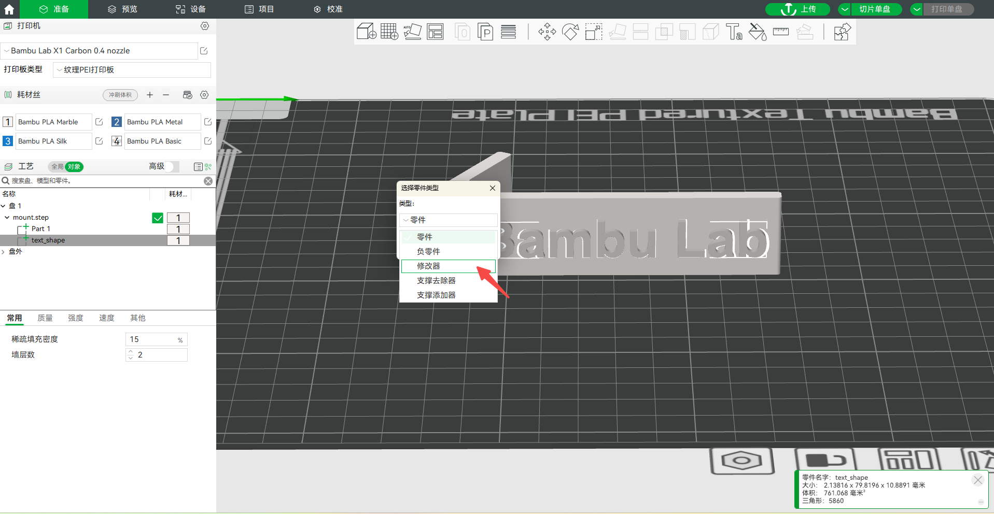The width and height of the screenshot is (994, 514).
Task: Select filament slot 1 color swatch
Action: pos(8,122)
